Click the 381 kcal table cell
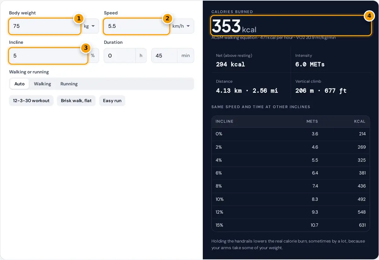 (x=362, y=173)
